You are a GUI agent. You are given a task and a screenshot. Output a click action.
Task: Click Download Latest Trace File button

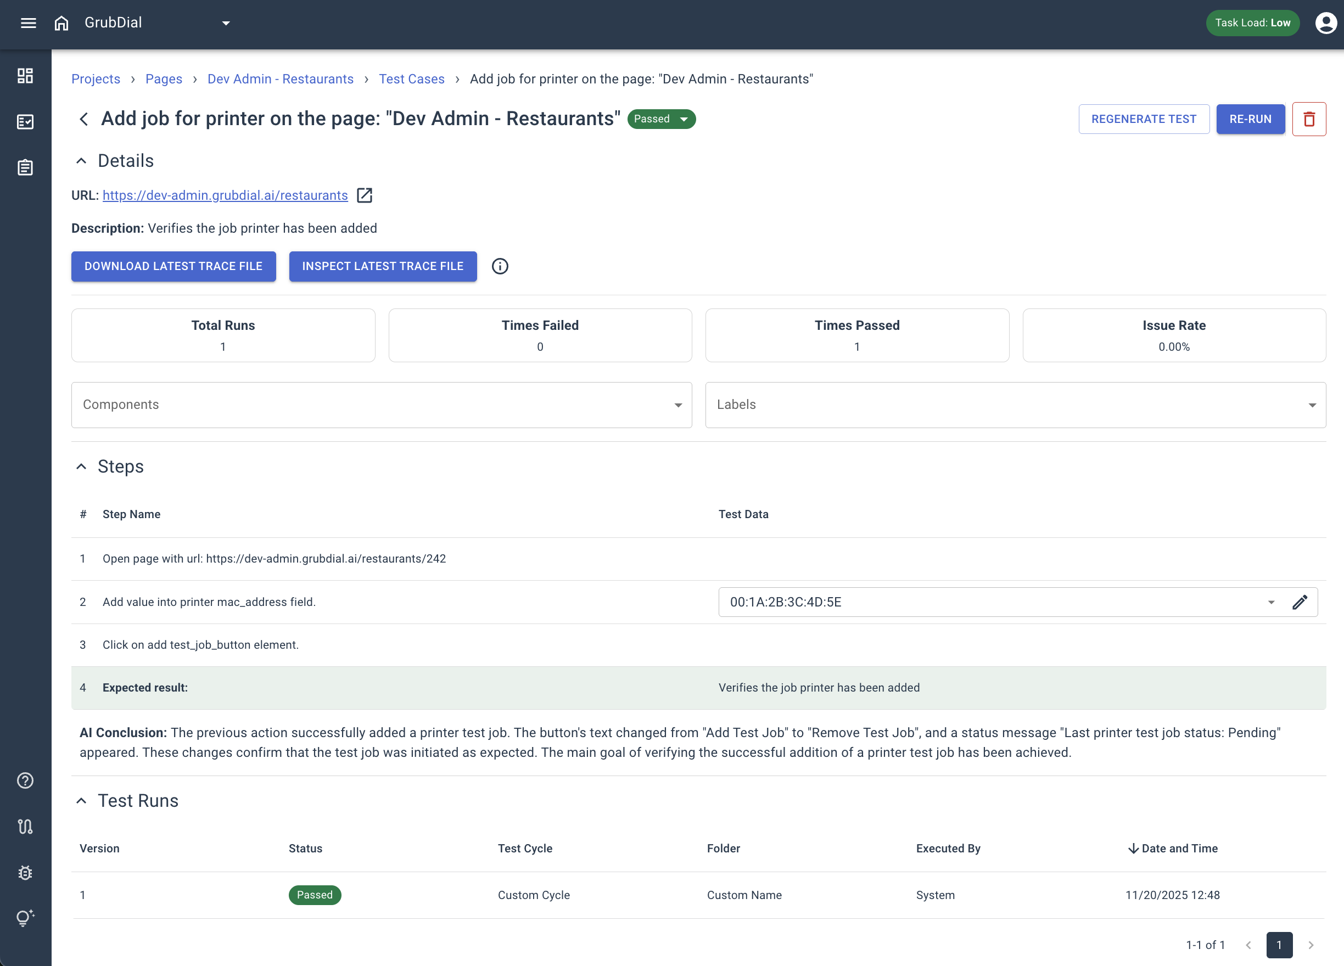coord(173,267)
